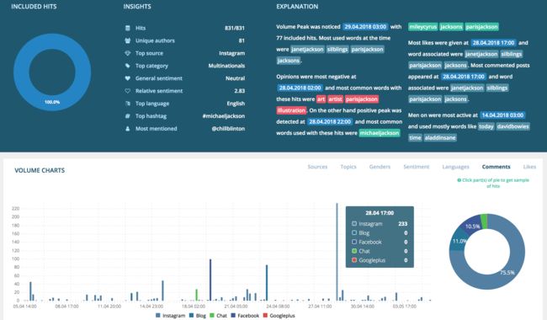This screenshot has height=320, width=547.
Task: Click the 28.04.2018 22:00 date tag
Action: [x=330, y=122]
